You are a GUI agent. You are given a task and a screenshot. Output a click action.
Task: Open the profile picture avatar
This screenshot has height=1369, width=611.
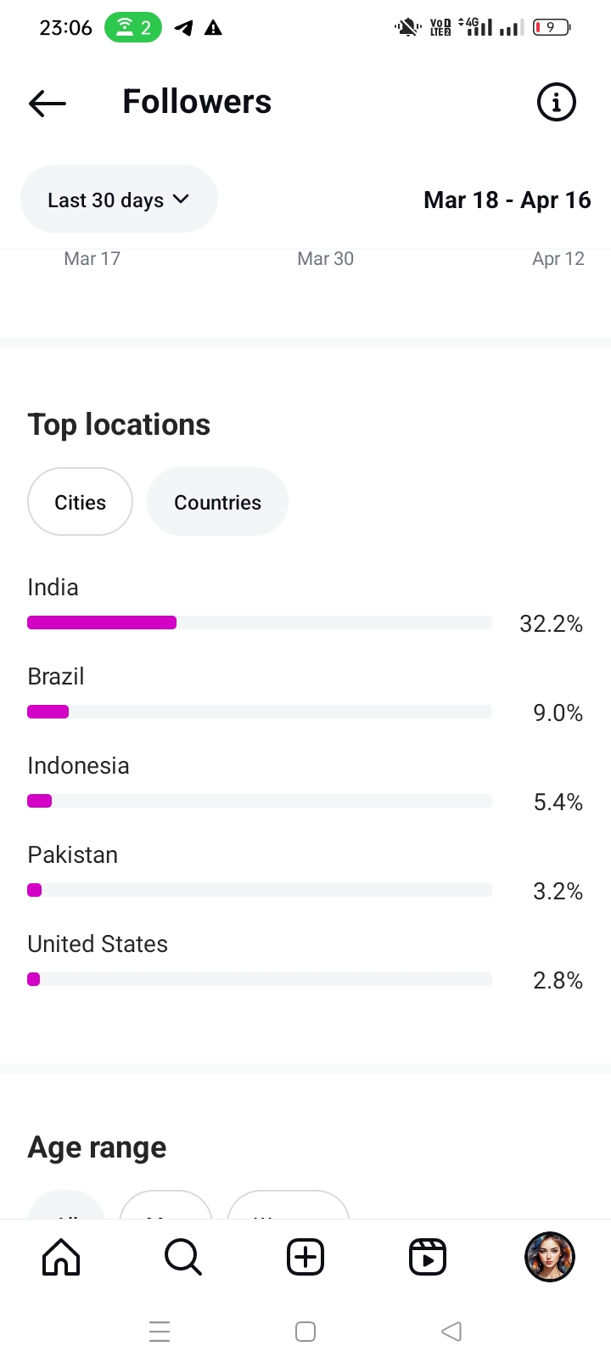550,1257
